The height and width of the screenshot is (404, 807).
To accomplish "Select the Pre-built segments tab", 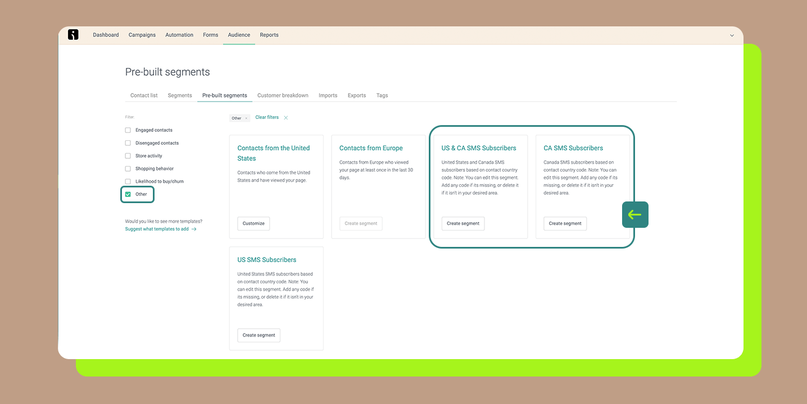I will [225, 95].
